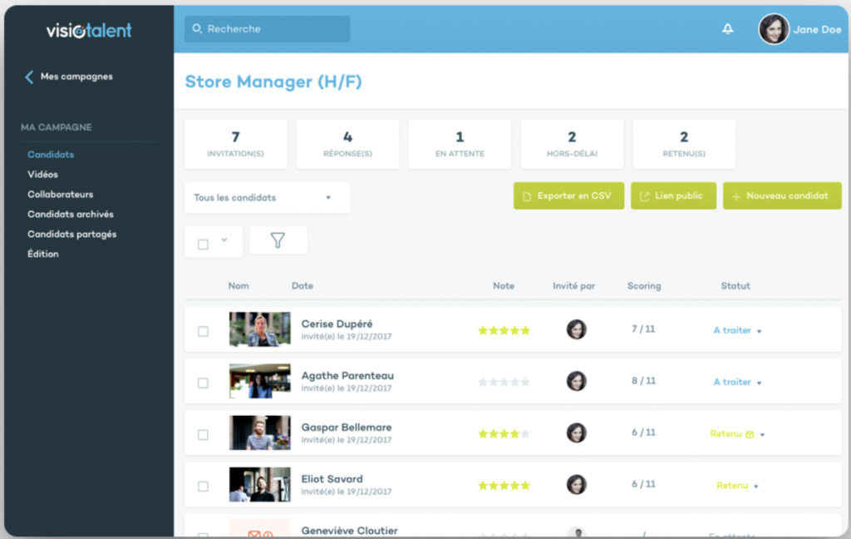
Task: Change Gaspar Bellemare's Retenu status
Action: pyautogui.click(x=738, y=433)
